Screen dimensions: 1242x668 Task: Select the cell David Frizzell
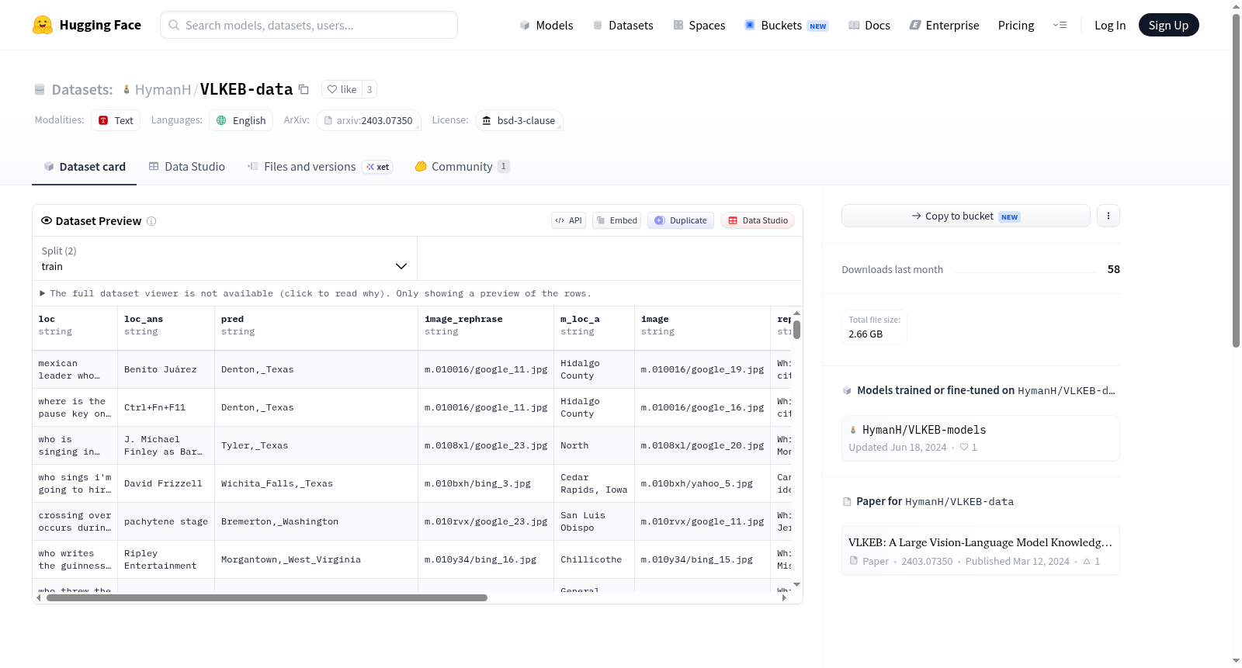[x=166, y=483]
